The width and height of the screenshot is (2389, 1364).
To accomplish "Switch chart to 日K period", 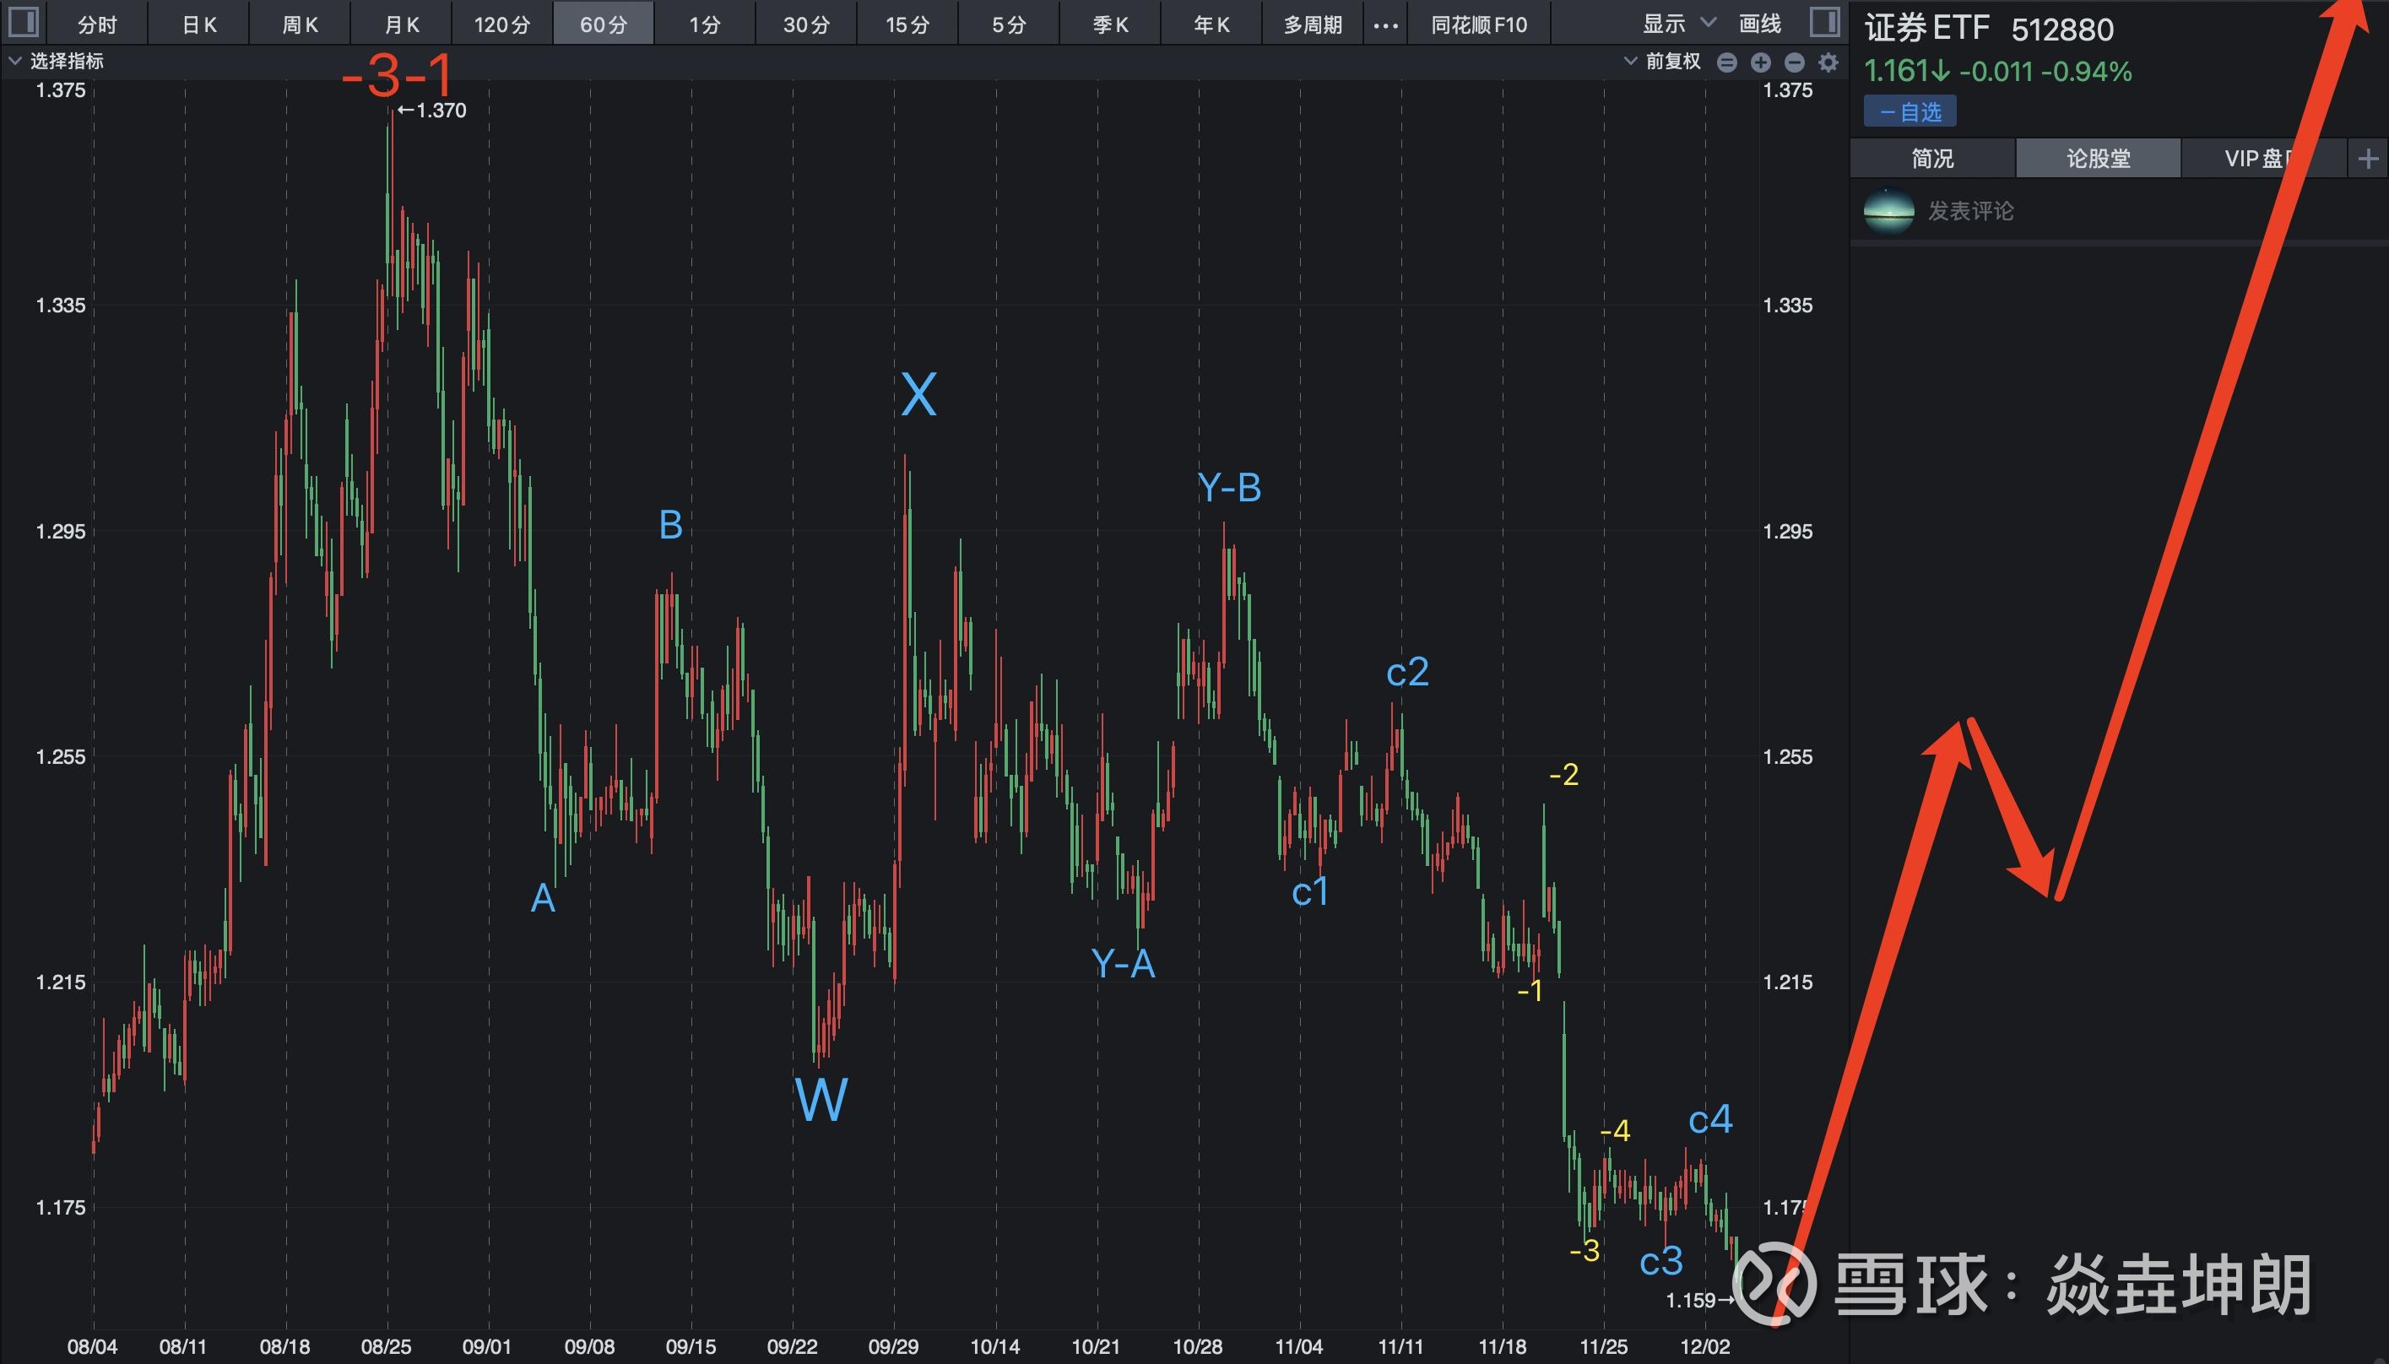I will (198, 24).
